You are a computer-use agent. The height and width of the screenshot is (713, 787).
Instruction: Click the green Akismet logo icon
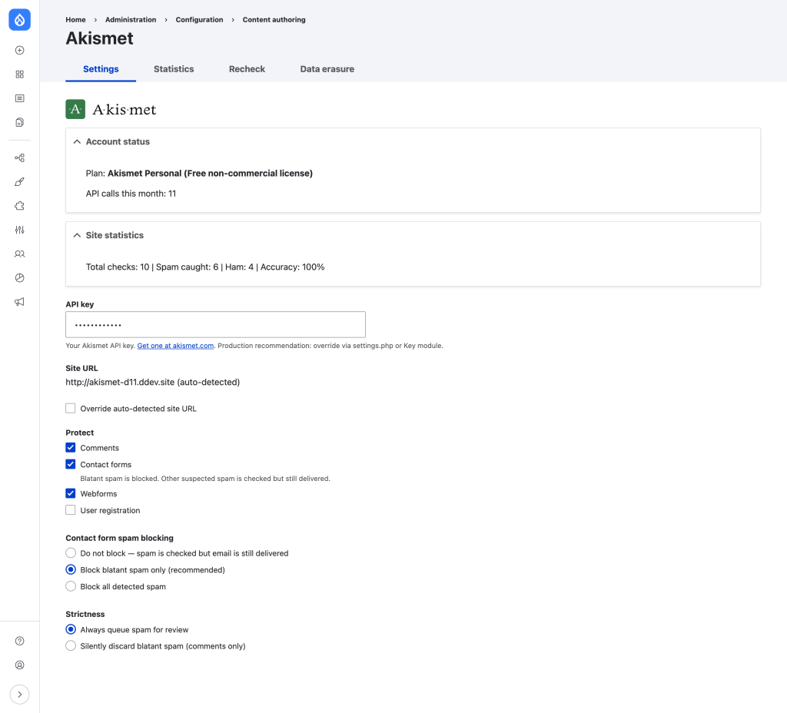point(75,109)
